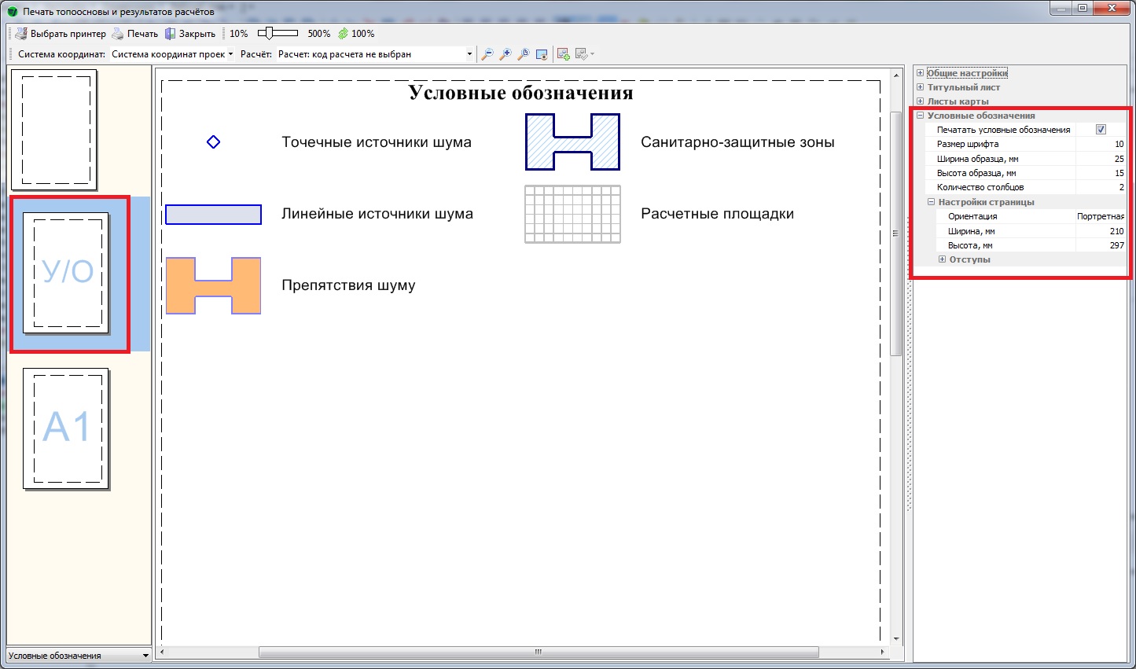Click the fit-to-page magnifier icon
The width and height of the screenshot is (1136, 669).
pos(524,54)
